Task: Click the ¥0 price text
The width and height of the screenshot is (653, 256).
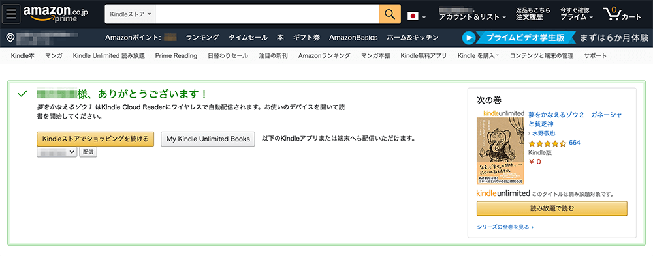Action: [x=535, y=162]
